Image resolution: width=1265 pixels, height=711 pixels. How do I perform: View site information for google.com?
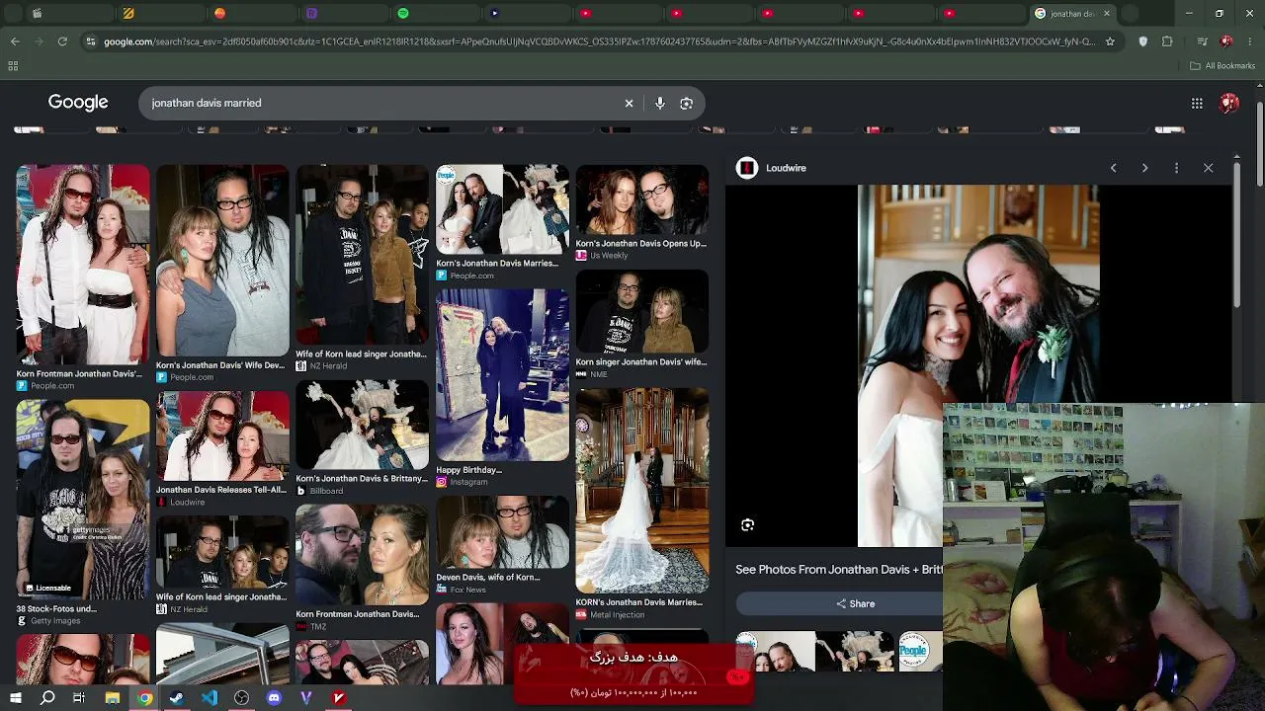pyautogui.click(x=91, y=41)
